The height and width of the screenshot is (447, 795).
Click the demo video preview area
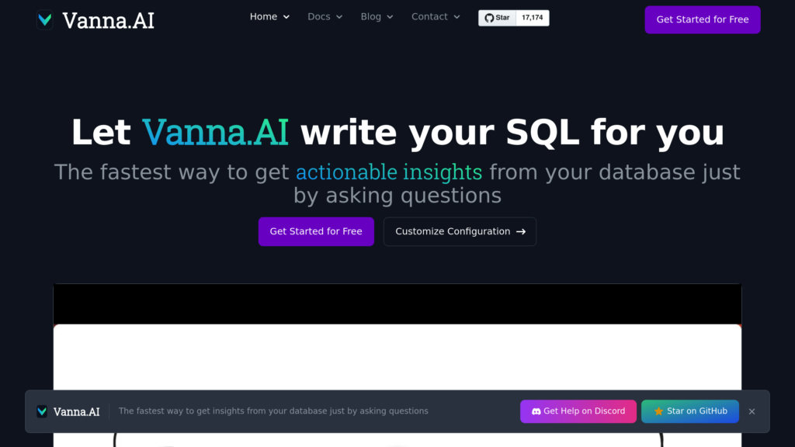pos(397,357)
